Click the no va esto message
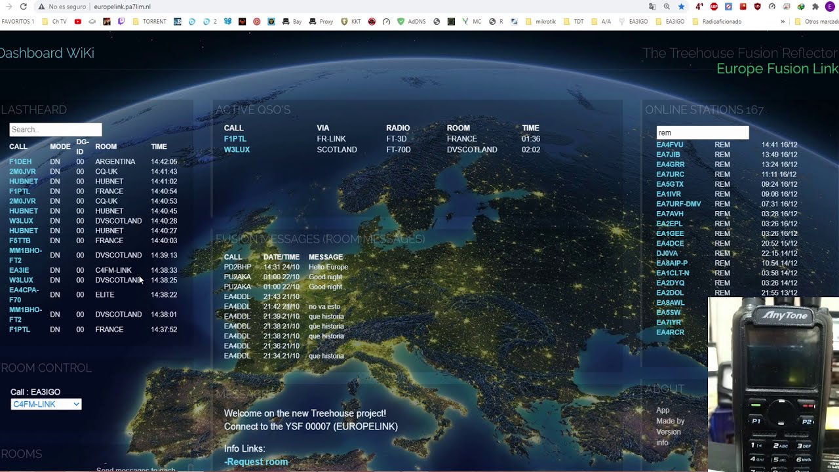Image resolution: width=839 pixels, height=472 pixels. click(324, 307)
